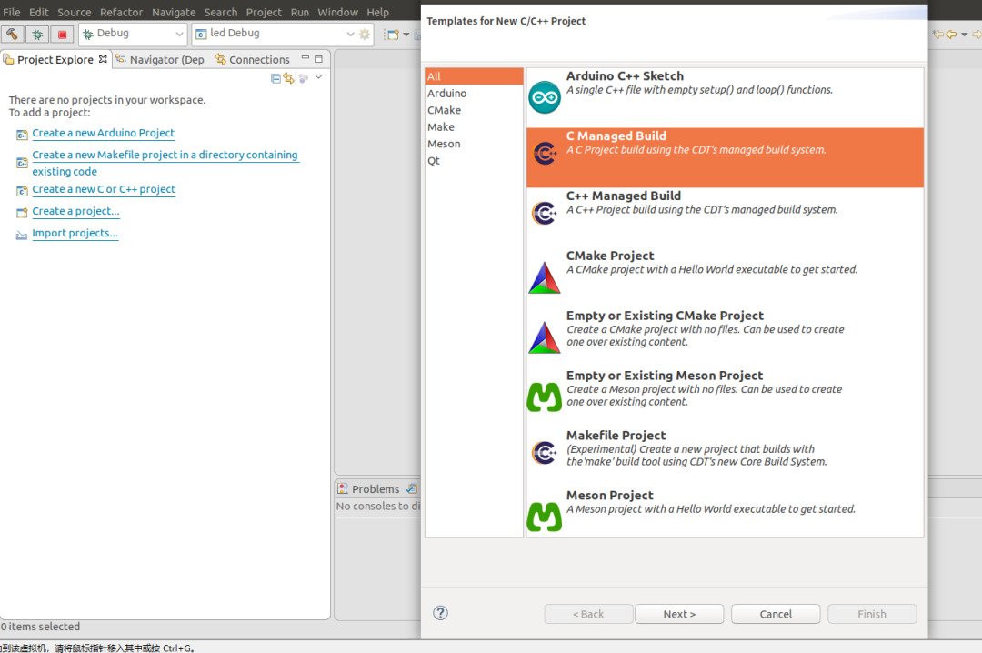Click the '< Back' button
Screen dimensions: 982x653
tap(588, 614)
